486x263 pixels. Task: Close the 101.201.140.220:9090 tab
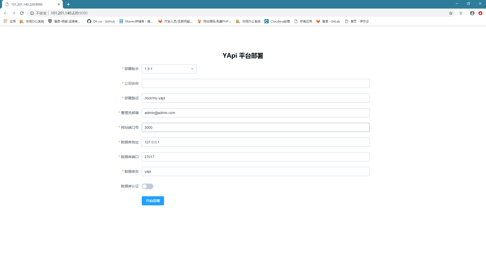click(x=59, y=4)
